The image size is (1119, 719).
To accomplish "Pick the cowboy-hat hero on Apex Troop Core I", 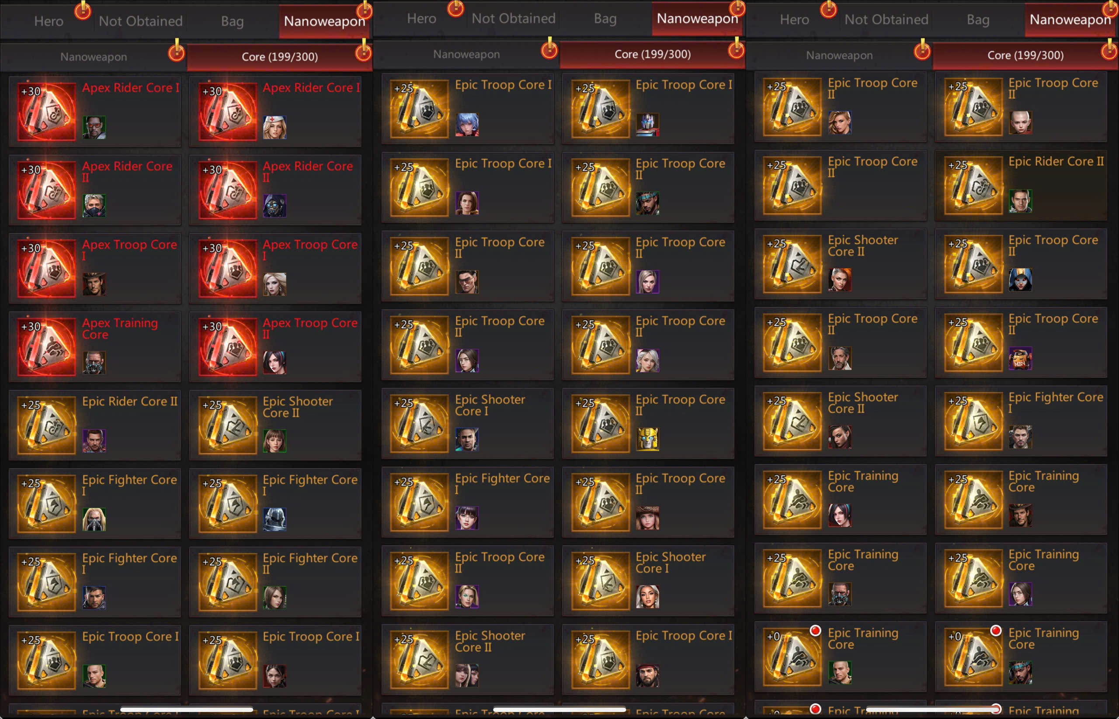I will [94, 284].
